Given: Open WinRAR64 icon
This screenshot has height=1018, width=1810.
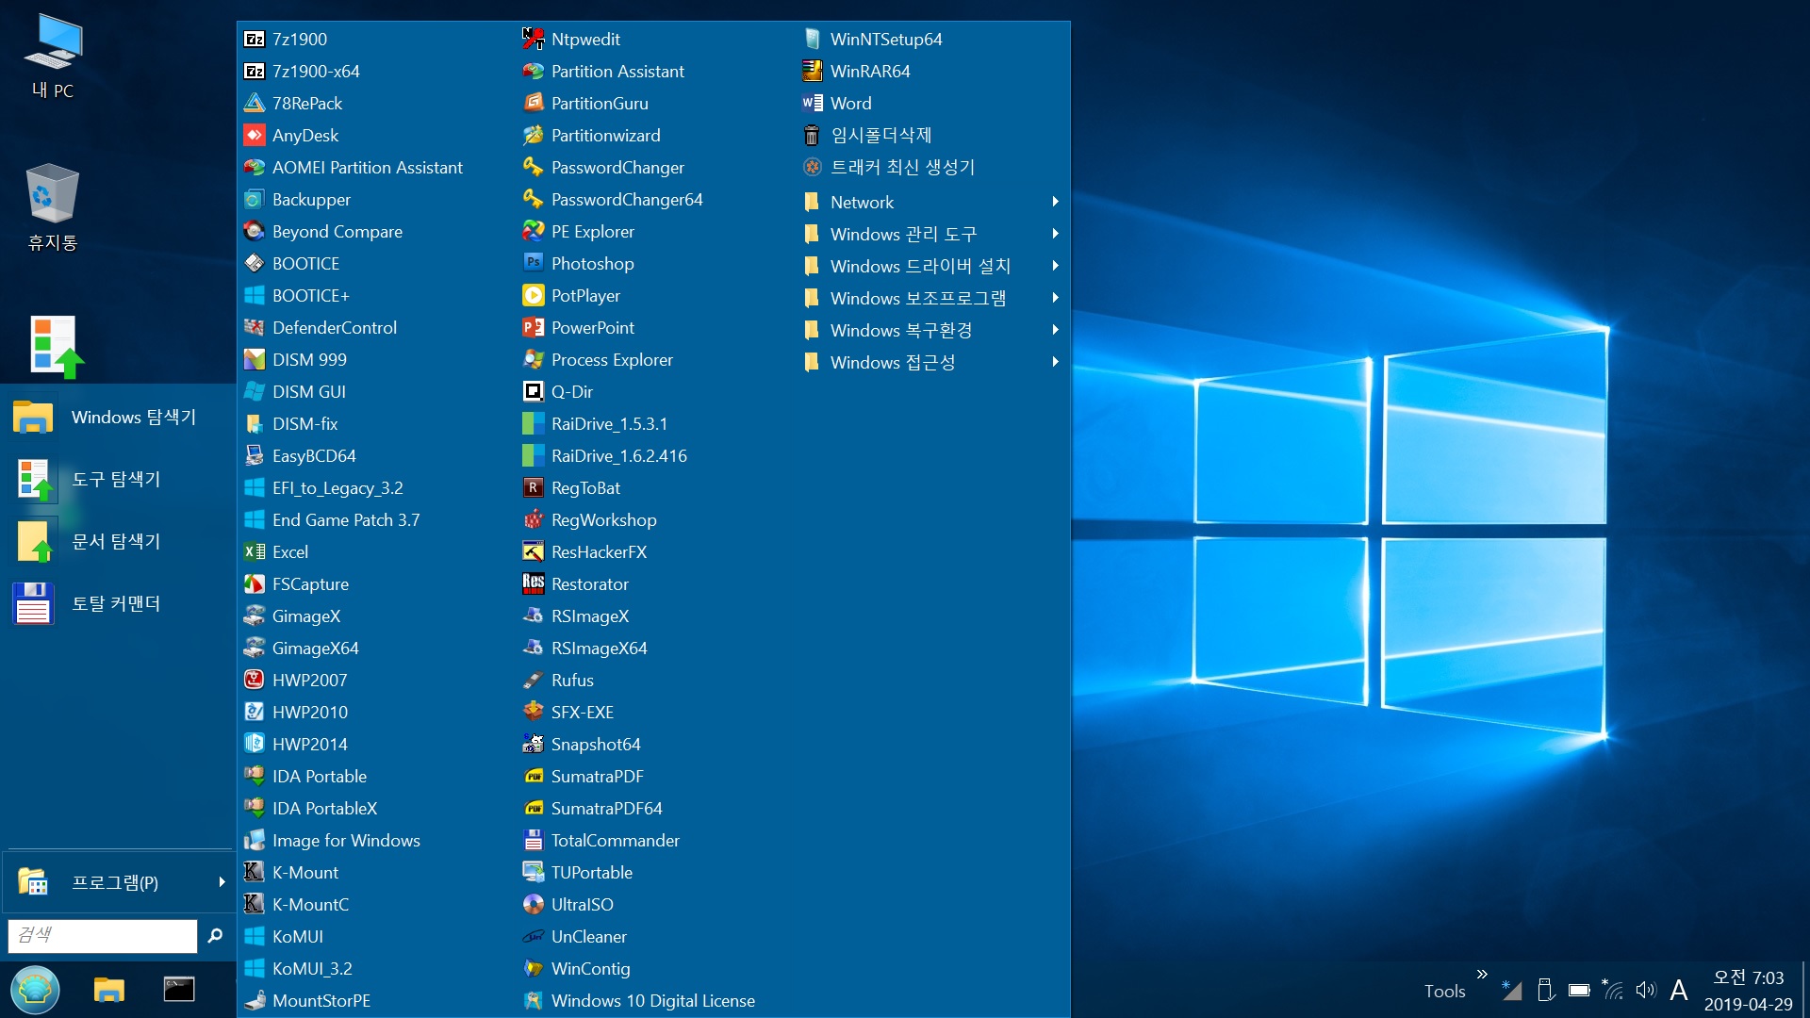Looking at the screenshot, I should click(813, 71).
